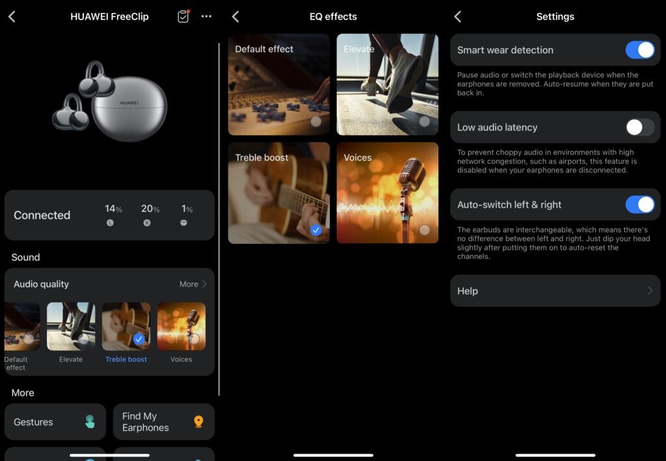Enable Low audio latency
The height and width of the screenshot is (461, 666).
click(x=640, y=127)
